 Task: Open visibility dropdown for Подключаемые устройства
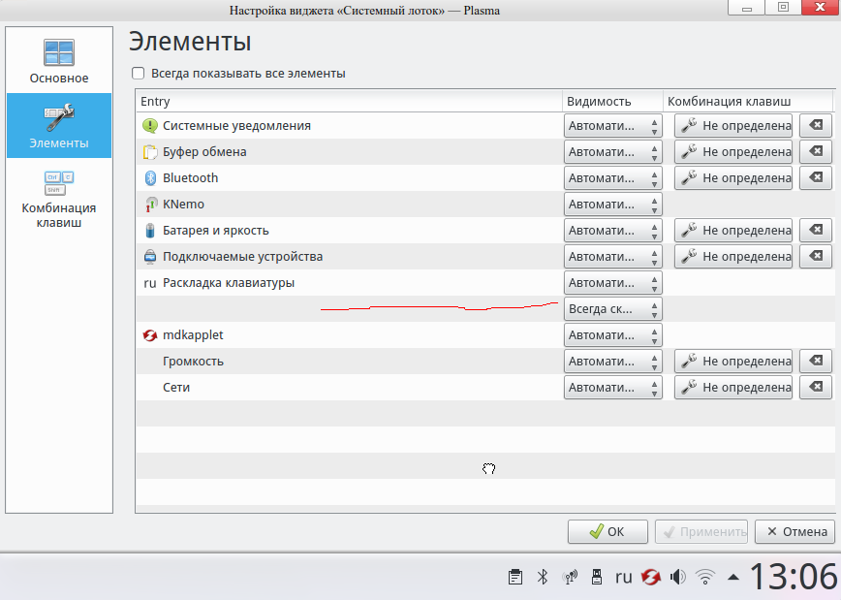point(613,257)
